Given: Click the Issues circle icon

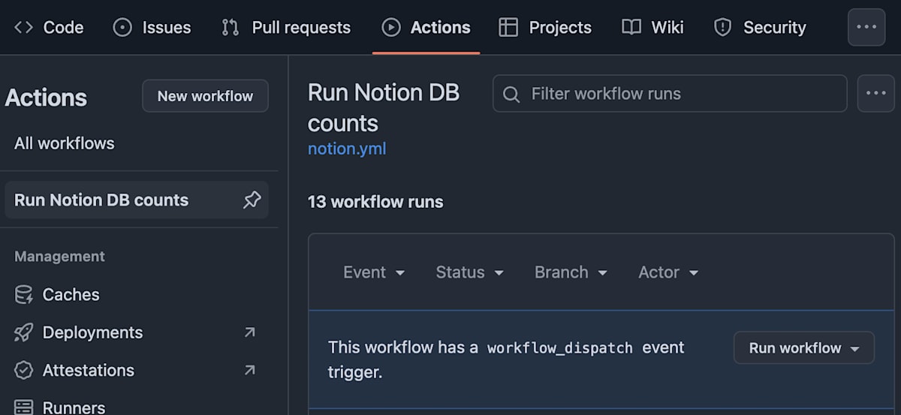Looking at the screenshot, I should [122, 28].
